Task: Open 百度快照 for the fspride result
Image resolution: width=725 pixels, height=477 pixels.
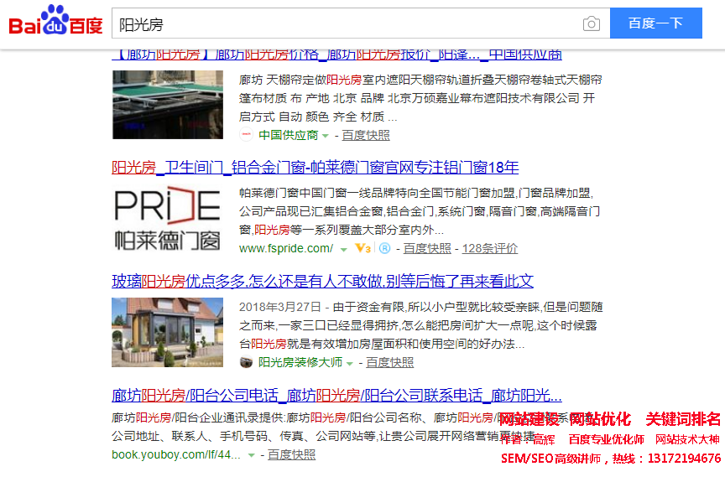Action: point(427,248)
